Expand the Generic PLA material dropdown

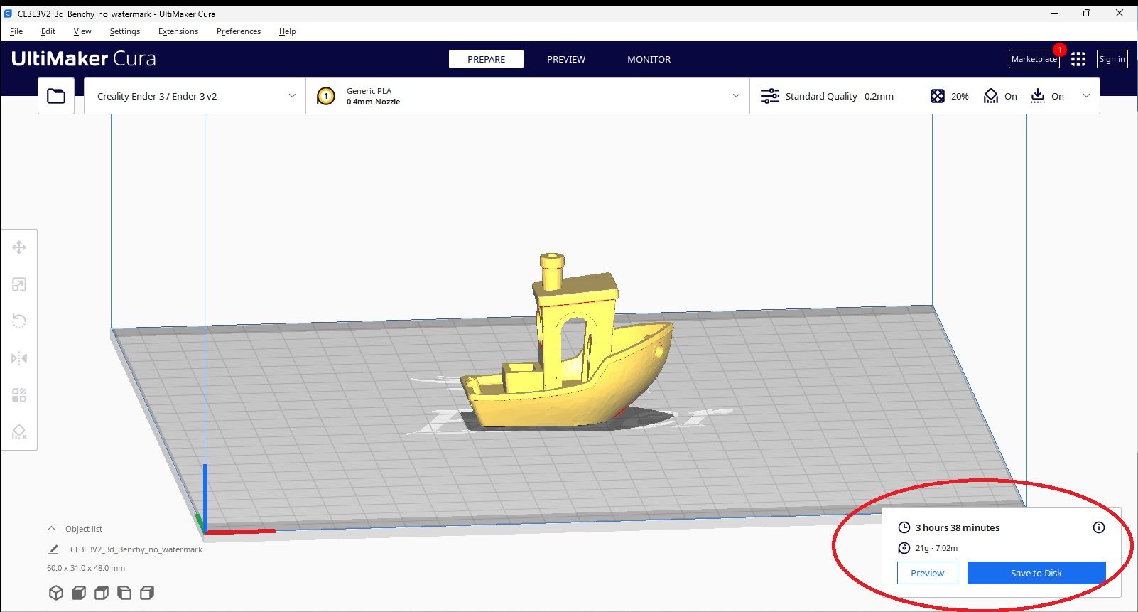[736, 96]
